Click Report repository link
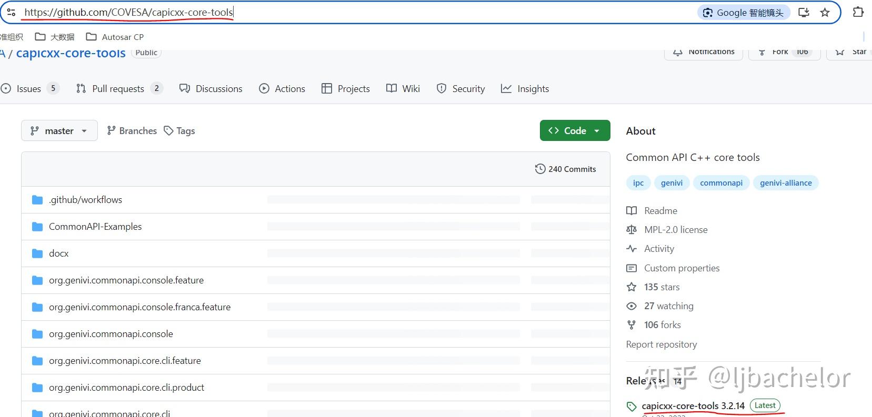This screenshot has height=417, width=872. pyautogui.click(x=661, y=344)
